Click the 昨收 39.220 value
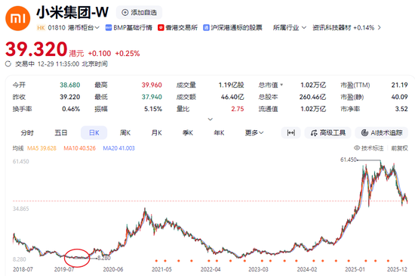 [70, 97]
